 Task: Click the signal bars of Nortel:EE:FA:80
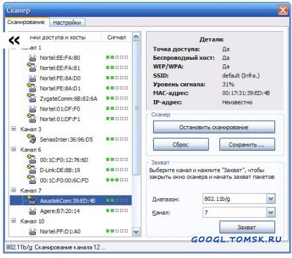pyautogui.click(x=117, y=57)
